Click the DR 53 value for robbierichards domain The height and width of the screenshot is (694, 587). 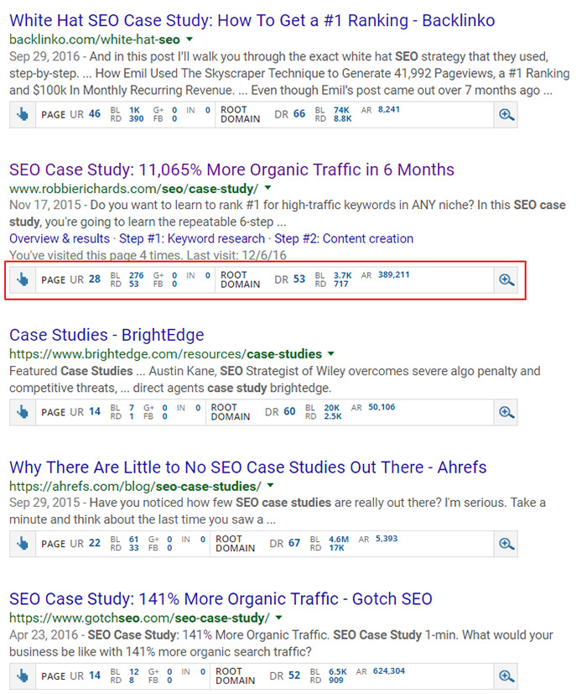[299, 279]
